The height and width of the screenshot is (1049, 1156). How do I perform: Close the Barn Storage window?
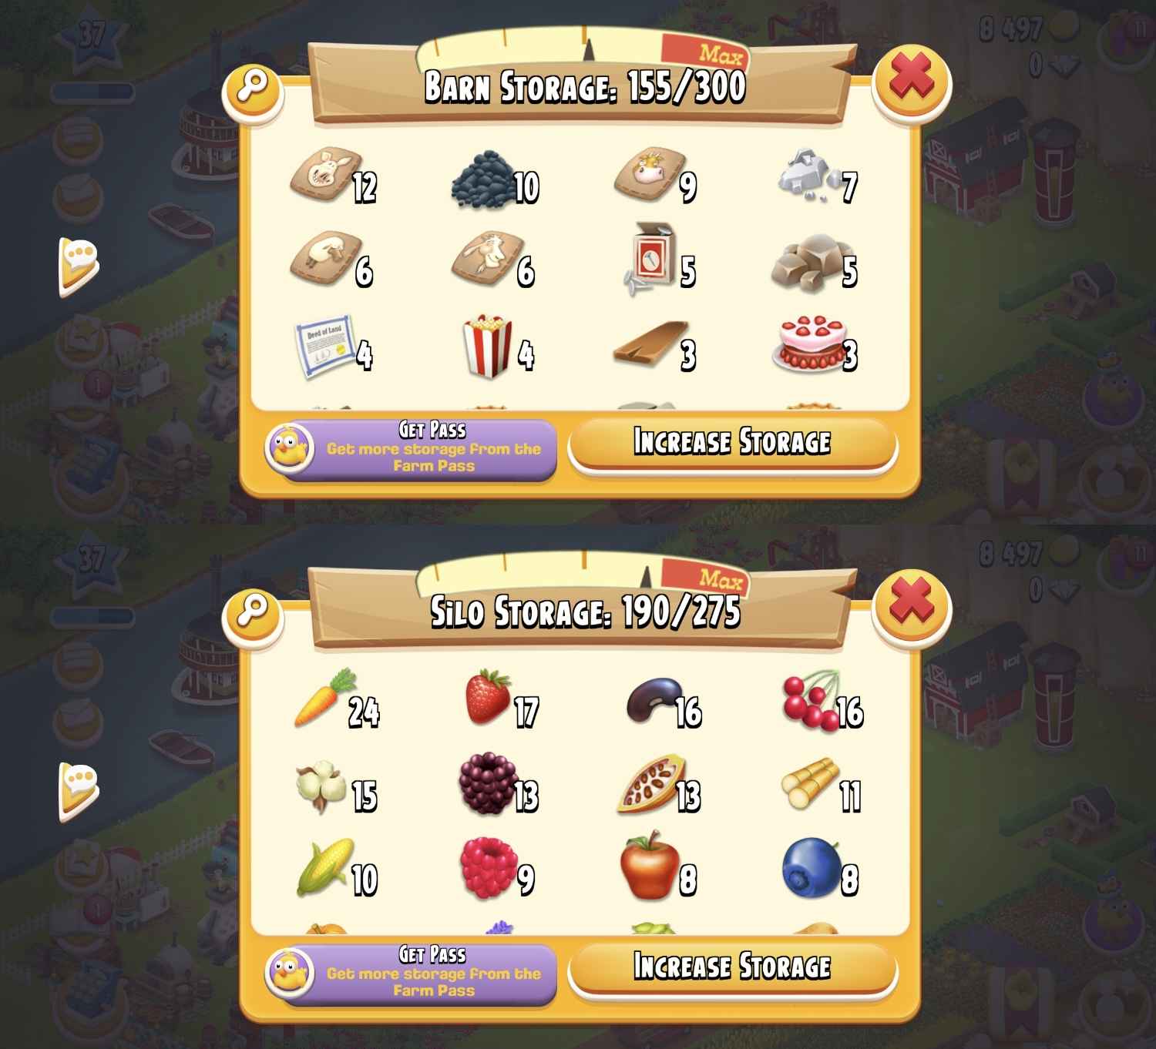(x=912, y=81)
